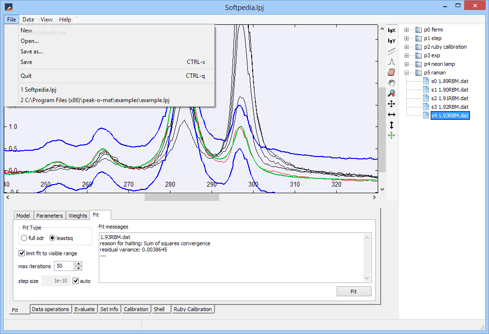Expand the p3 exp tree node
The height and width of the screenshot is (334, 489).
click(x=407, y=55)
